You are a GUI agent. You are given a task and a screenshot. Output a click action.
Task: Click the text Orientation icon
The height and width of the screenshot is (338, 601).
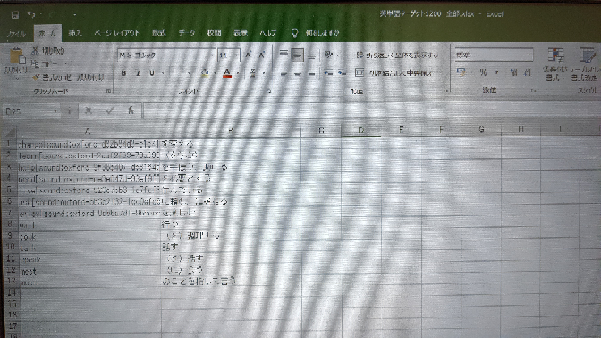pos(328,55)
